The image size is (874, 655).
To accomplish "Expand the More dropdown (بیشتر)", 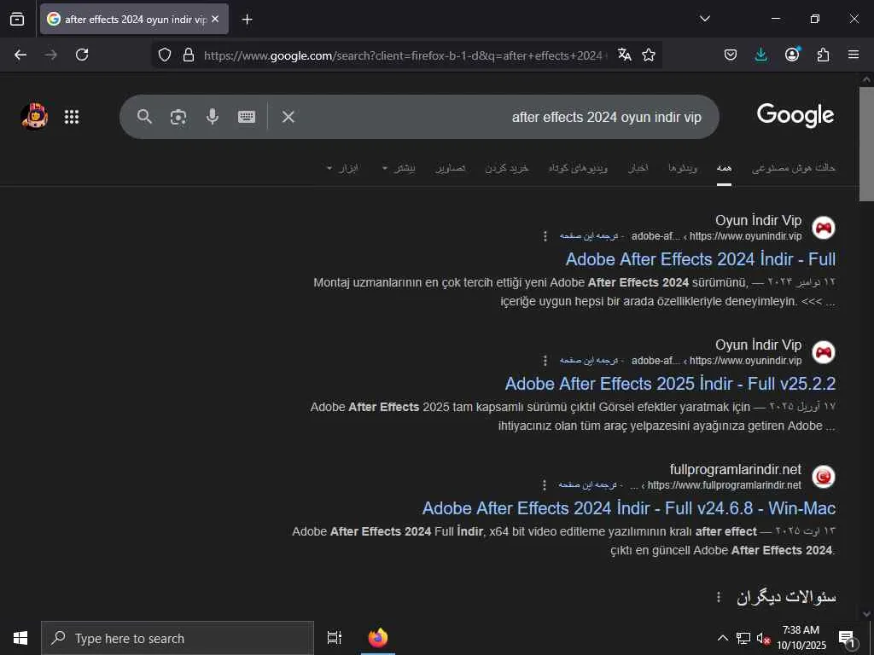I will [x=399, y=168].
